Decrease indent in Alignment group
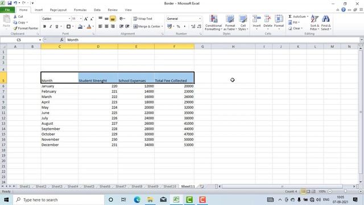The image size is (364, 205). (x=121, y=26)
